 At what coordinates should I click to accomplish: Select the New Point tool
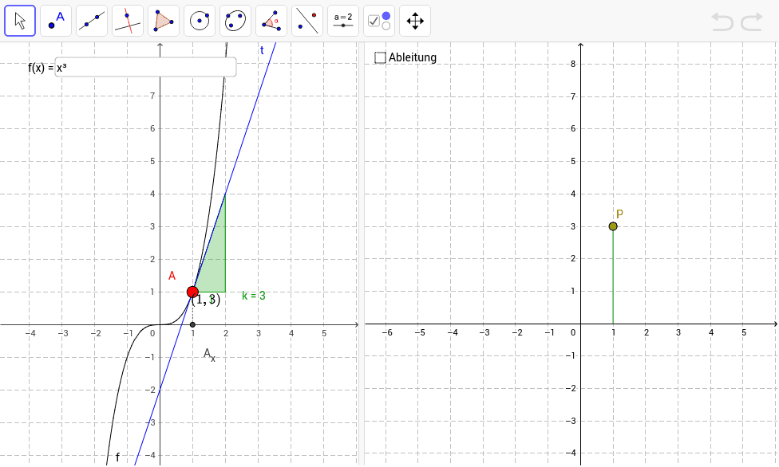[56, 21]
